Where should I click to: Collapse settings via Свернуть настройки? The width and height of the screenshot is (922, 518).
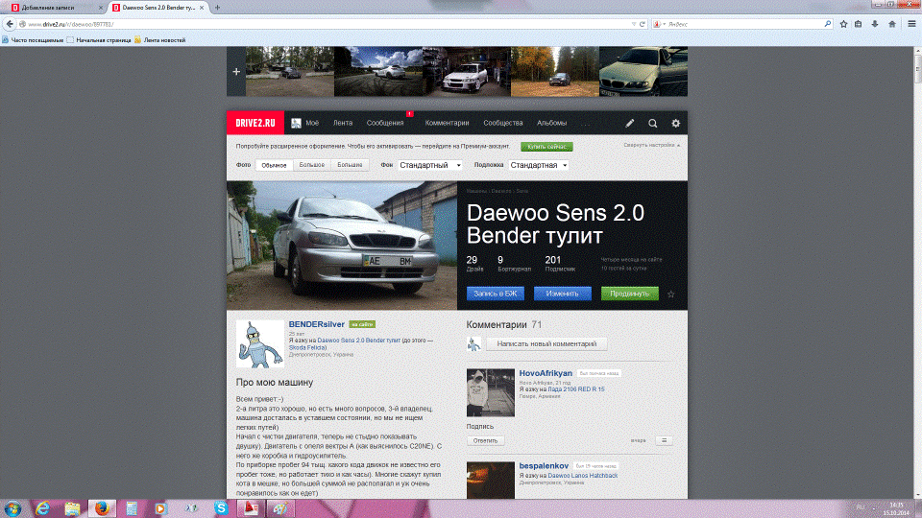tap(651, 145)
